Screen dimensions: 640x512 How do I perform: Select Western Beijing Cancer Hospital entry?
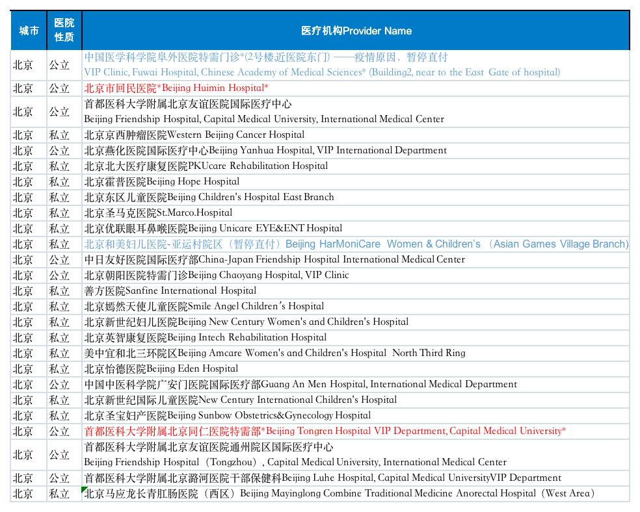pos(356,135)
